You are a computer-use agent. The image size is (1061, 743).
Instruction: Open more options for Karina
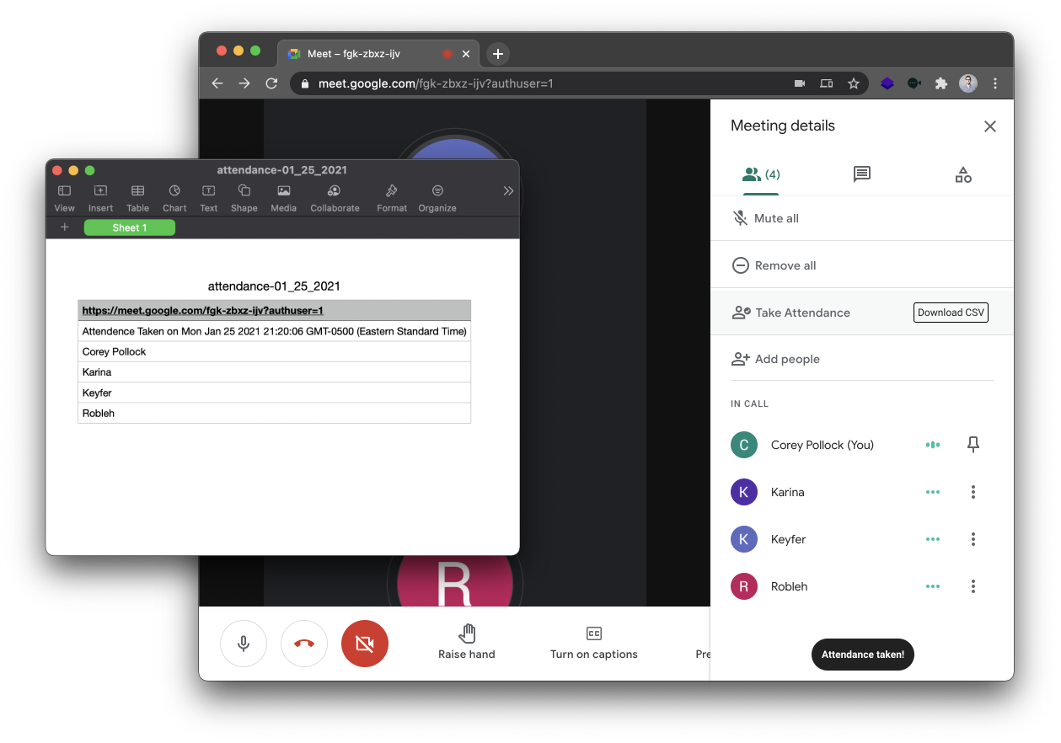click(x=973, y=492)
